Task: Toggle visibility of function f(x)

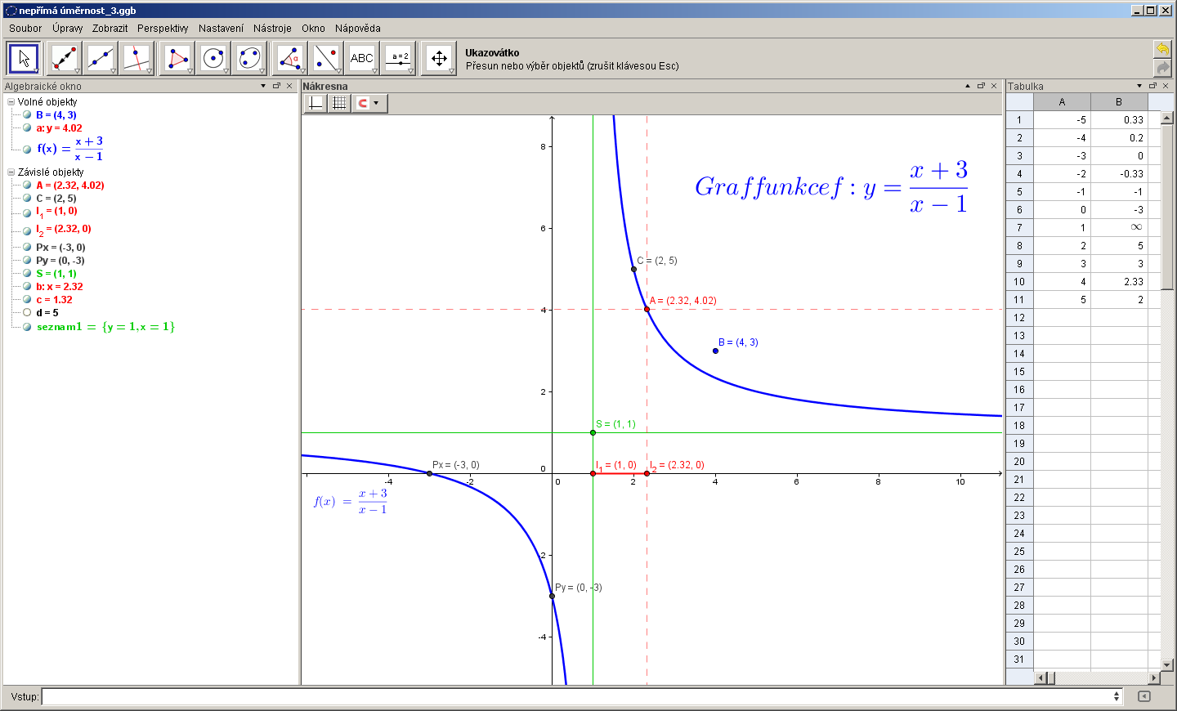Action: (x=27, y=149)
